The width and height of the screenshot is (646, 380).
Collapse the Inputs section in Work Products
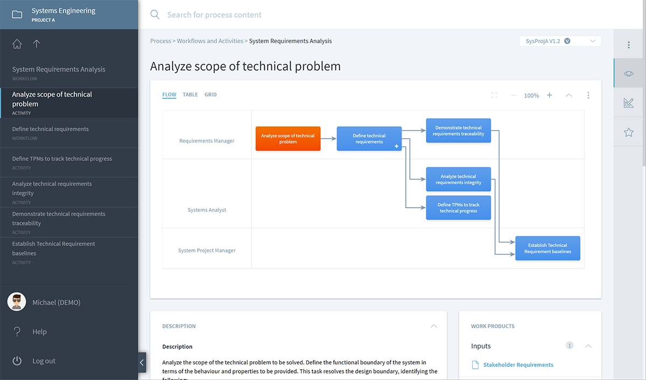pyautogui.click(x=588, y=346)
